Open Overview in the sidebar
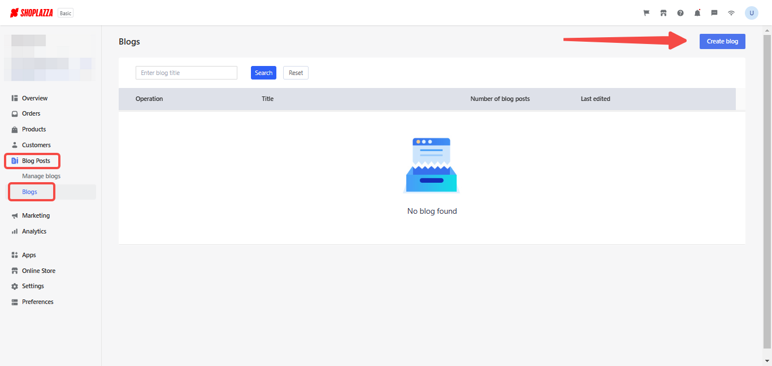The height and width of the screenshot is (366, 772). tap(35, 98)
